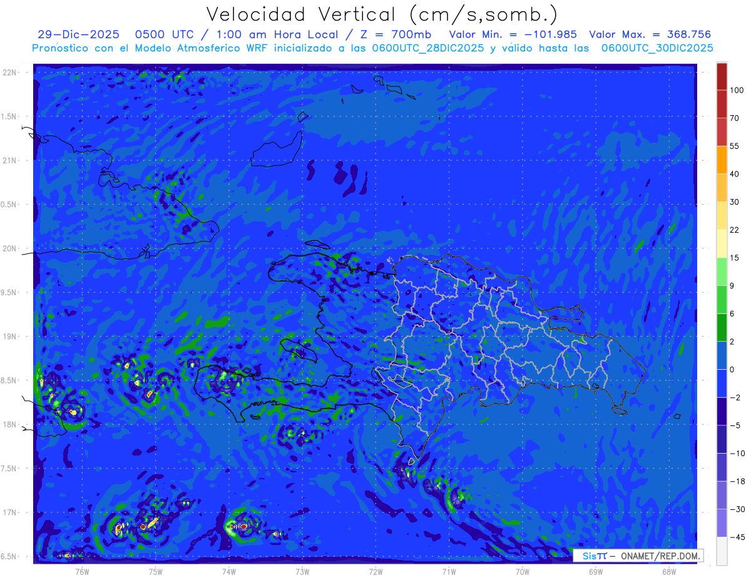Image resolution: width=751 pixels, height=580 pixels.
Task: Pick the dark red swatch above 100
Action: point(722,76)
